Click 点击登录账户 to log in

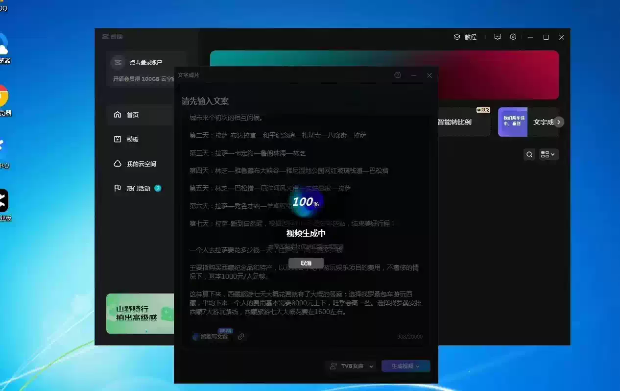pyautogui.click(x=145, y=62)
